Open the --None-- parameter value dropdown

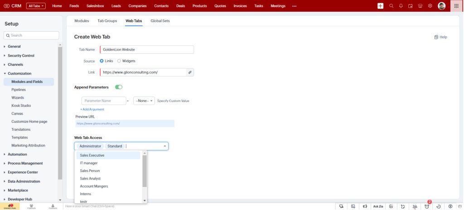pyautogui.click(x=144, y=100)
